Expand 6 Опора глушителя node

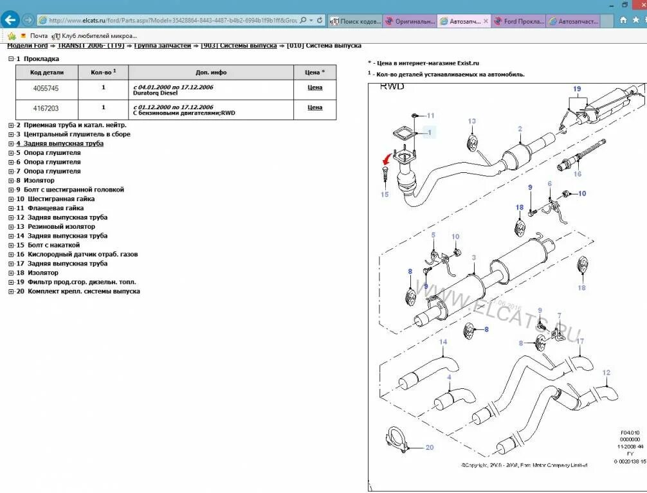pos(11,162)
